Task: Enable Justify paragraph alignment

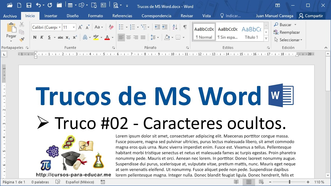Action: 143,37
